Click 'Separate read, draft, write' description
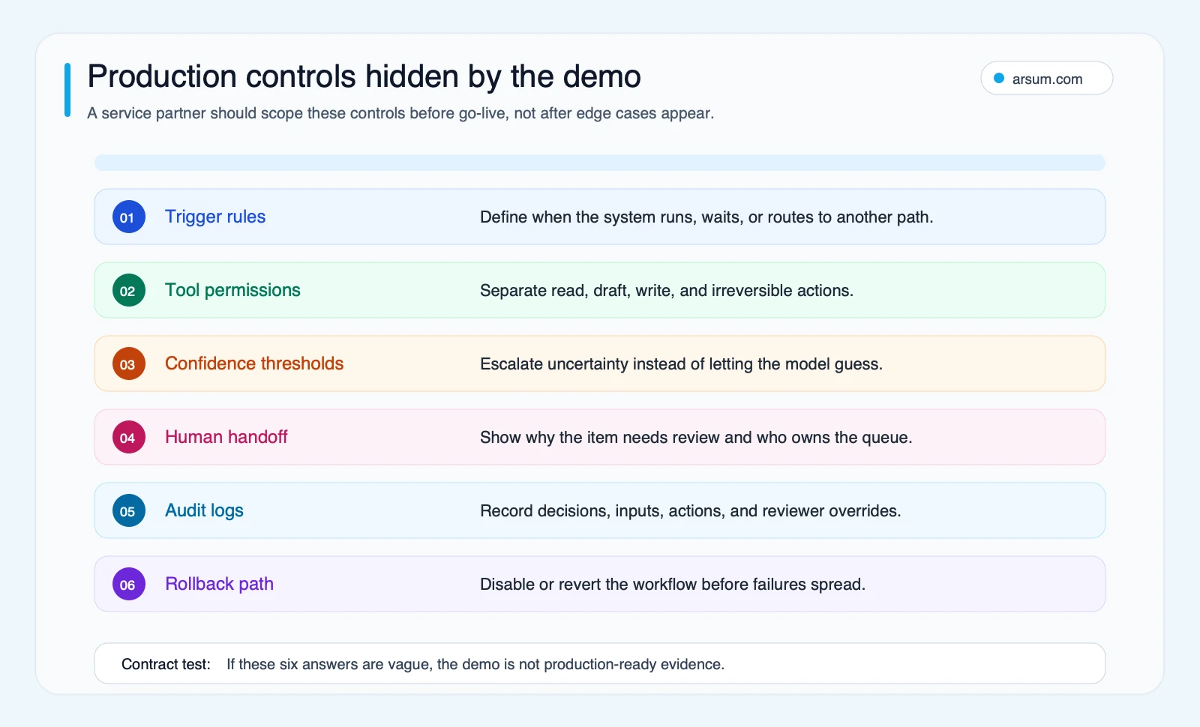 click(x=667, y=291)
